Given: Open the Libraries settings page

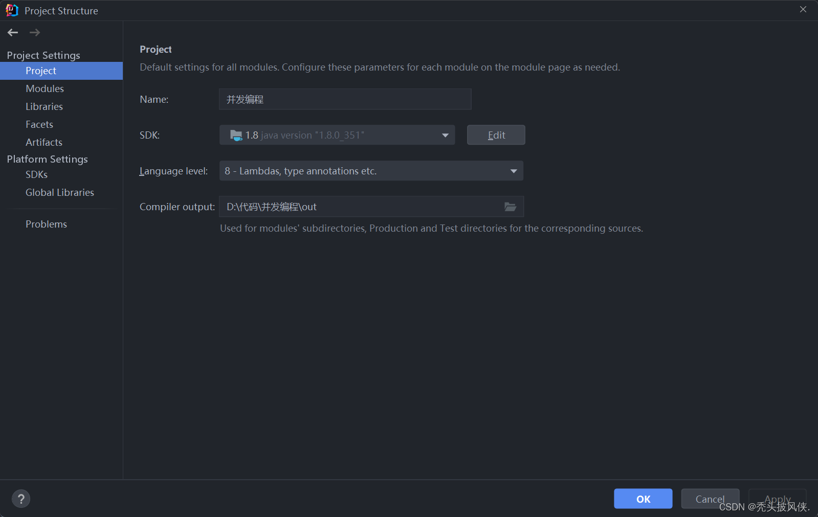Looking at the screenshot, I should pyautogui.click(x=61, y=106).
